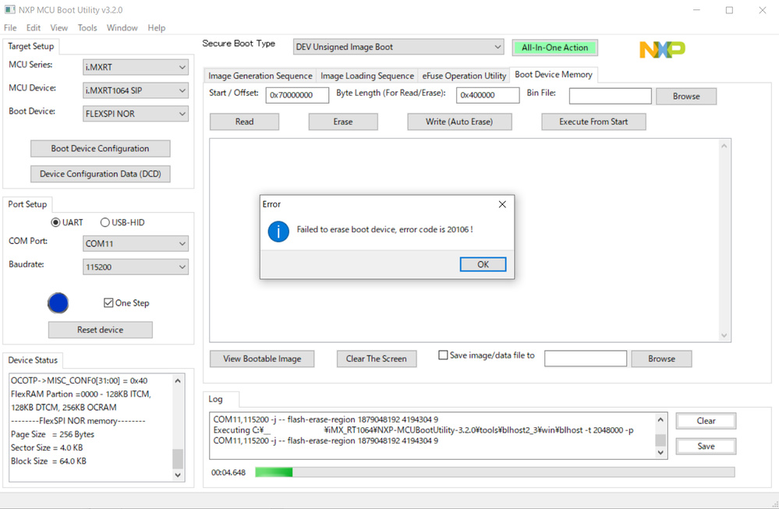Click the Log tab label

point(216,399)
